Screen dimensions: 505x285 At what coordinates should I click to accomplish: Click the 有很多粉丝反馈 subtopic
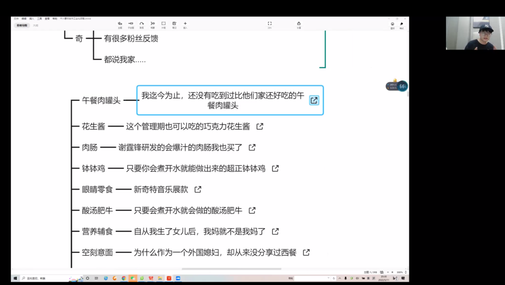(x=131, y=39)
